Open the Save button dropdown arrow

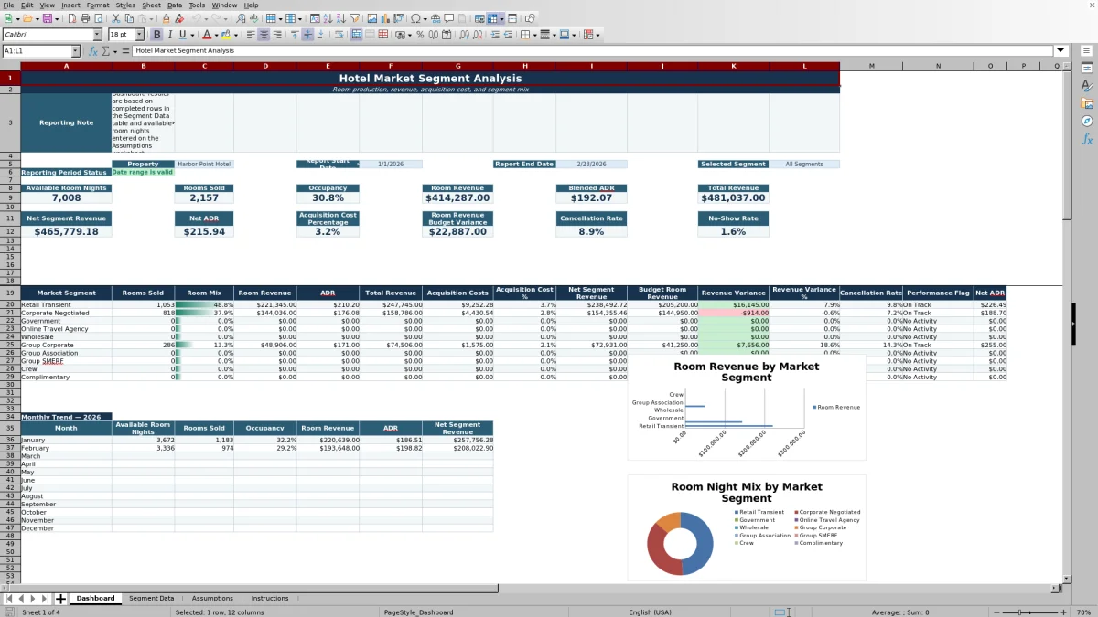(x=56, y=18)
